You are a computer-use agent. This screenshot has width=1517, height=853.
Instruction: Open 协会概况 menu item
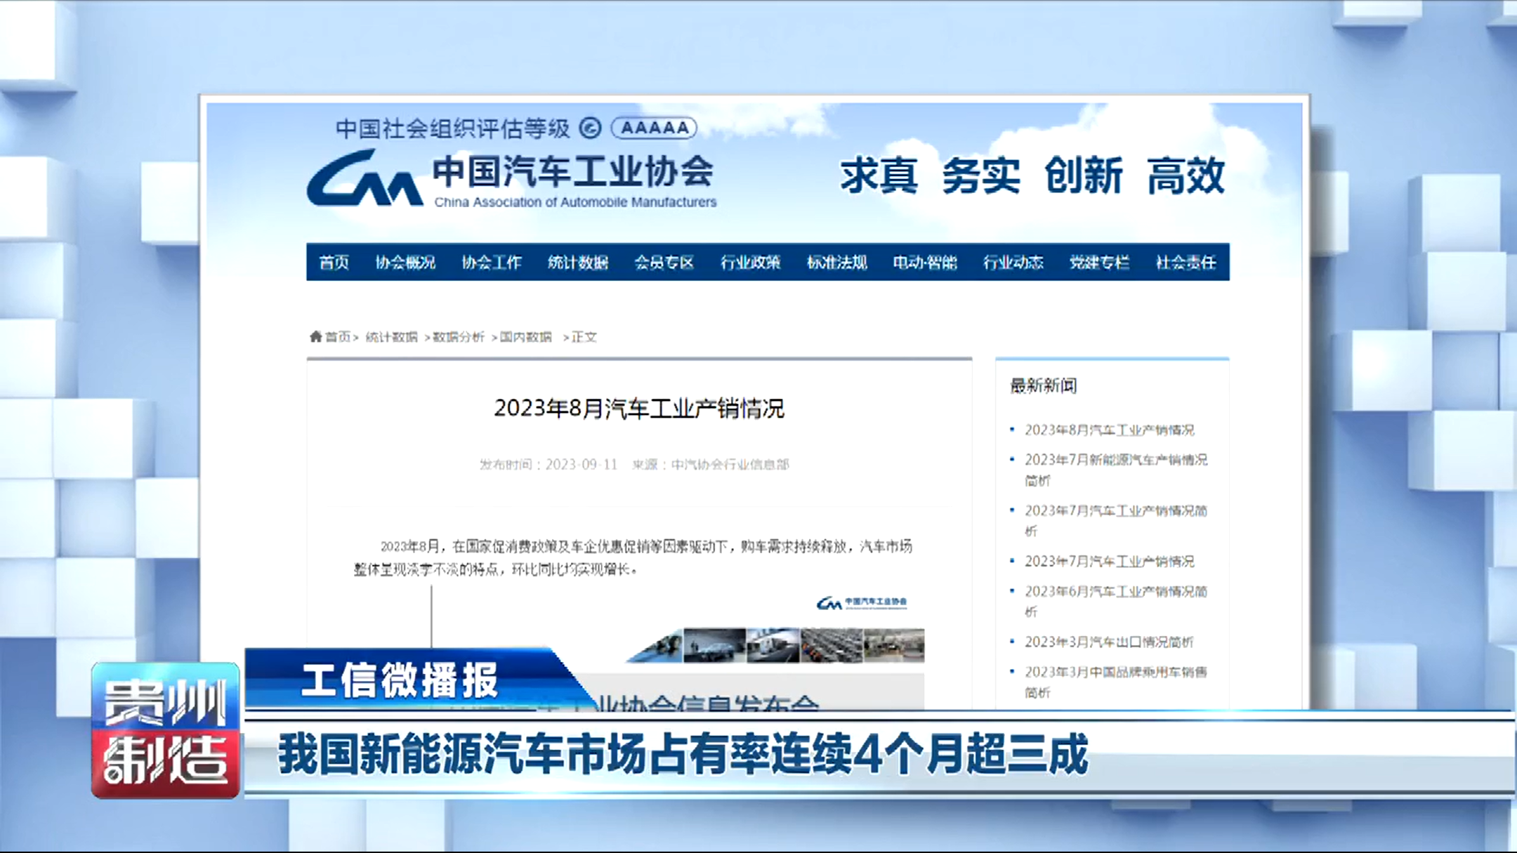click(405, 263)
